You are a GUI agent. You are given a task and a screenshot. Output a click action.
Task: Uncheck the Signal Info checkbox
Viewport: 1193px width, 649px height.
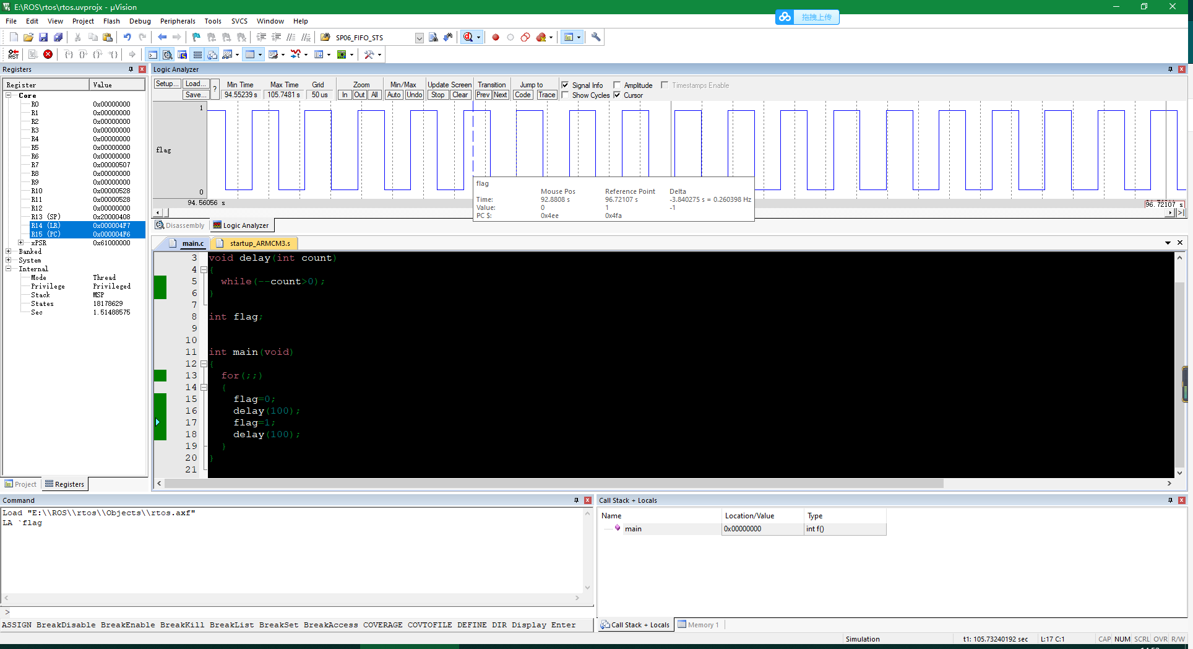565,85
